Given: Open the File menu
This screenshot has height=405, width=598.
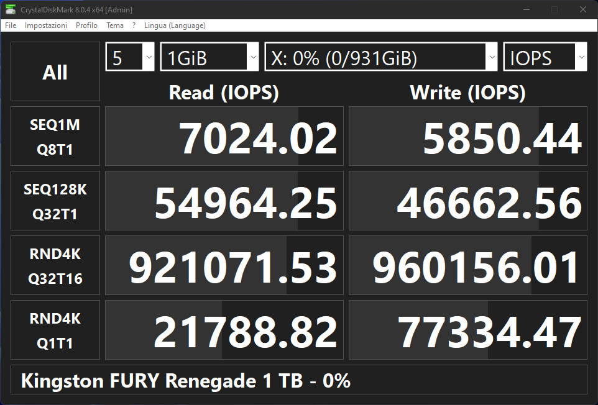Looking at the screenshot, I should 11,25.
